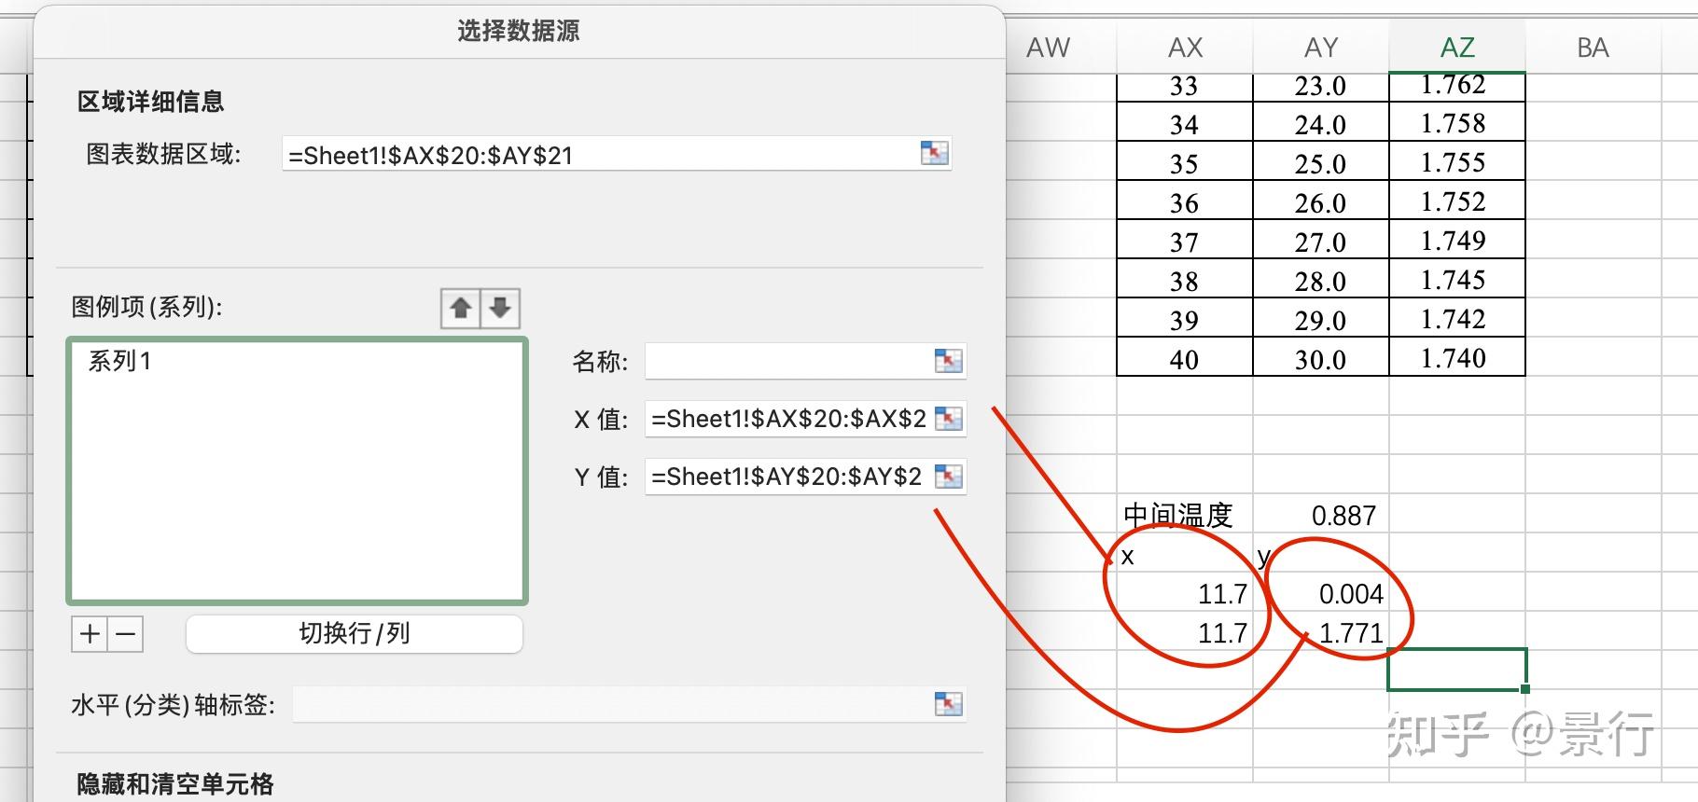Click cell containing 1.752
Viewport: 1698px width, 802px height.
(x=1457, y=200)
